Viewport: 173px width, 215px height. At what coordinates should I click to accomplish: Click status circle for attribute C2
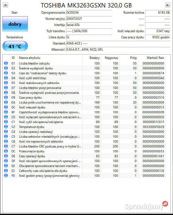coord(6,127)
